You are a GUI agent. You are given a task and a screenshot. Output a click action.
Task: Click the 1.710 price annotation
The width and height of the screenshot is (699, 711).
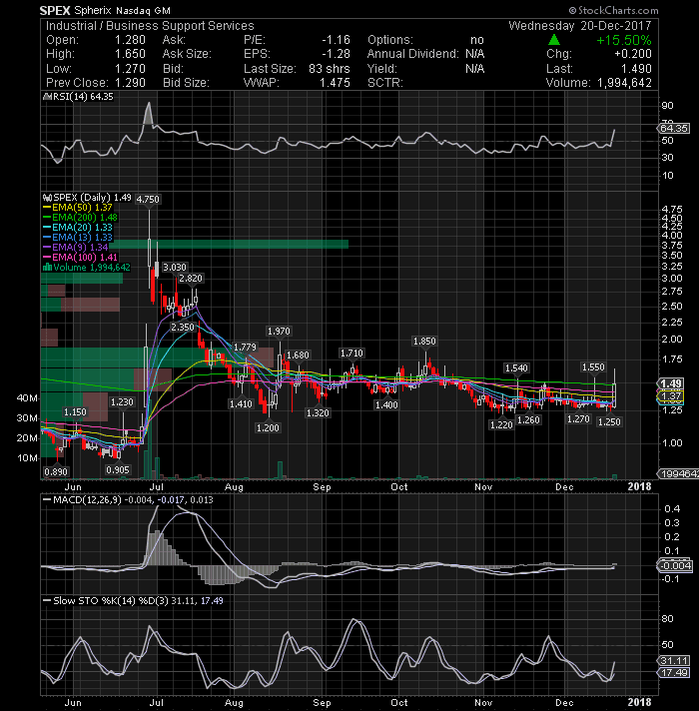coord(351,353)
